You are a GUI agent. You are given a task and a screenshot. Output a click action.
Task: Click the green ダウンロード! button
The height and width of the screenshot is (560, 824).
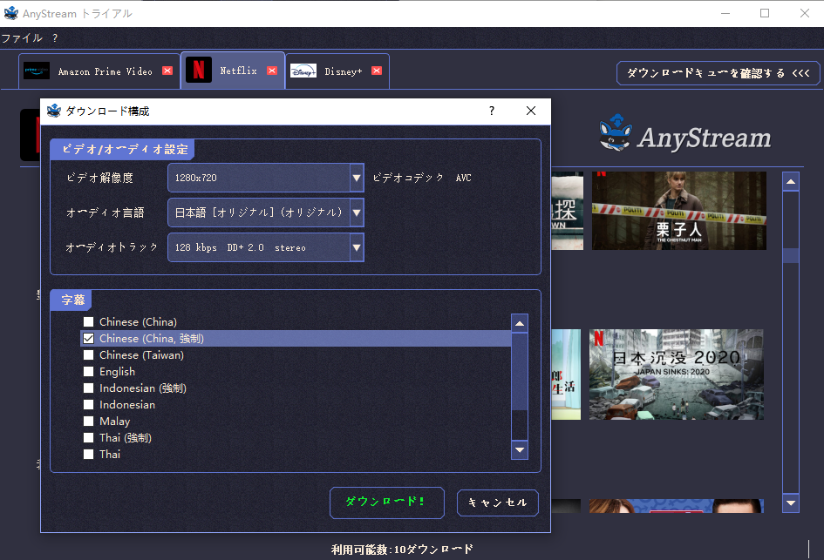[387, 503]
